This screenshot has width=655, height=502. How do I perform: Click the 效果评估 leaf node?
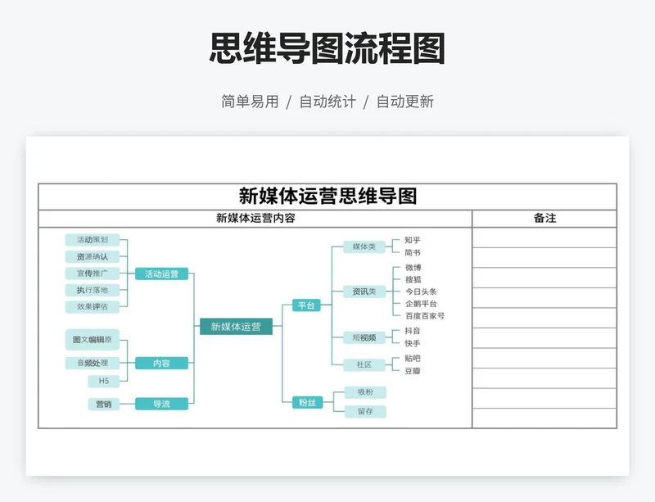(x=93, y=307)
